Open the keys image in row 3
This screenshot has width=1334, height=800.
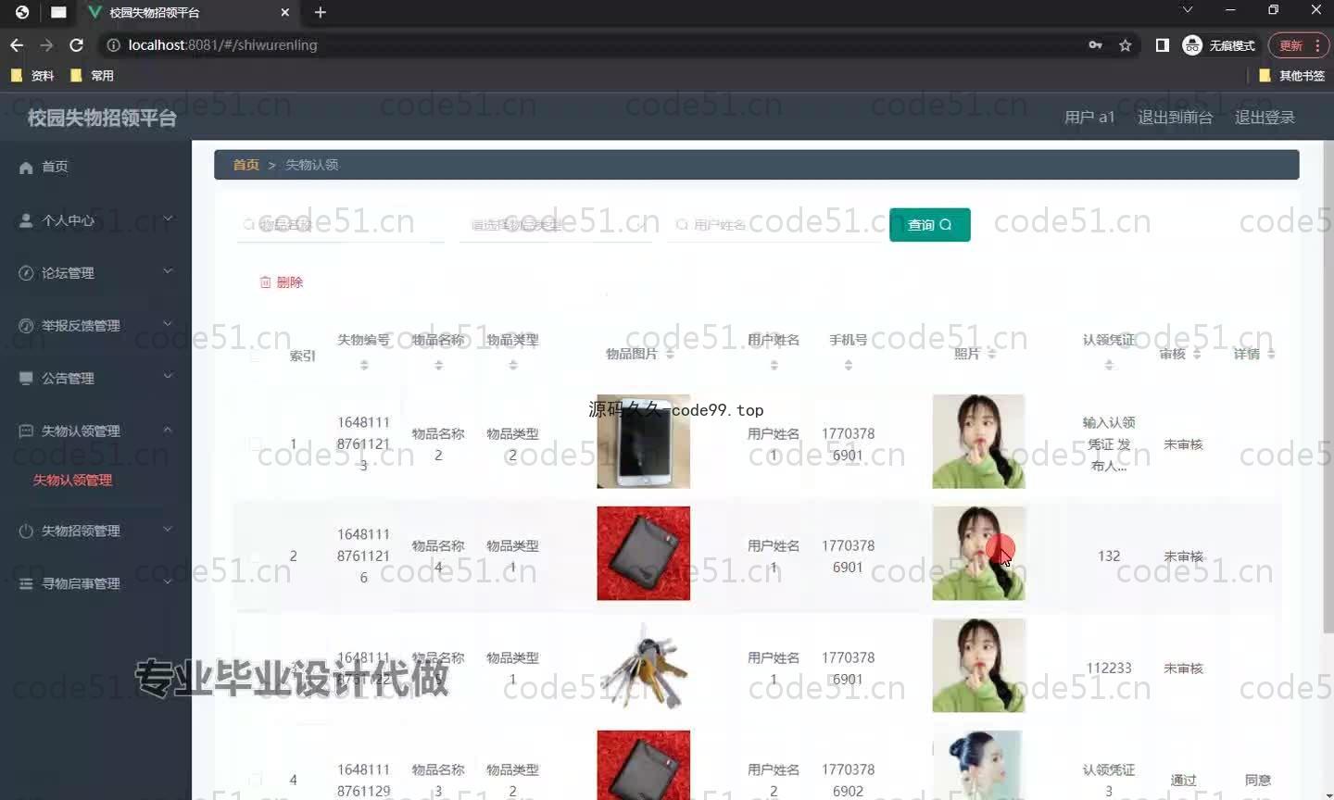(643, 666)
